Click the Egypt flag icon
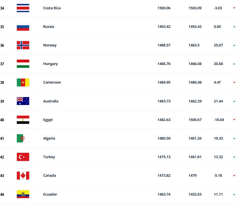238x206 pixels. click(x=23, y=120)
